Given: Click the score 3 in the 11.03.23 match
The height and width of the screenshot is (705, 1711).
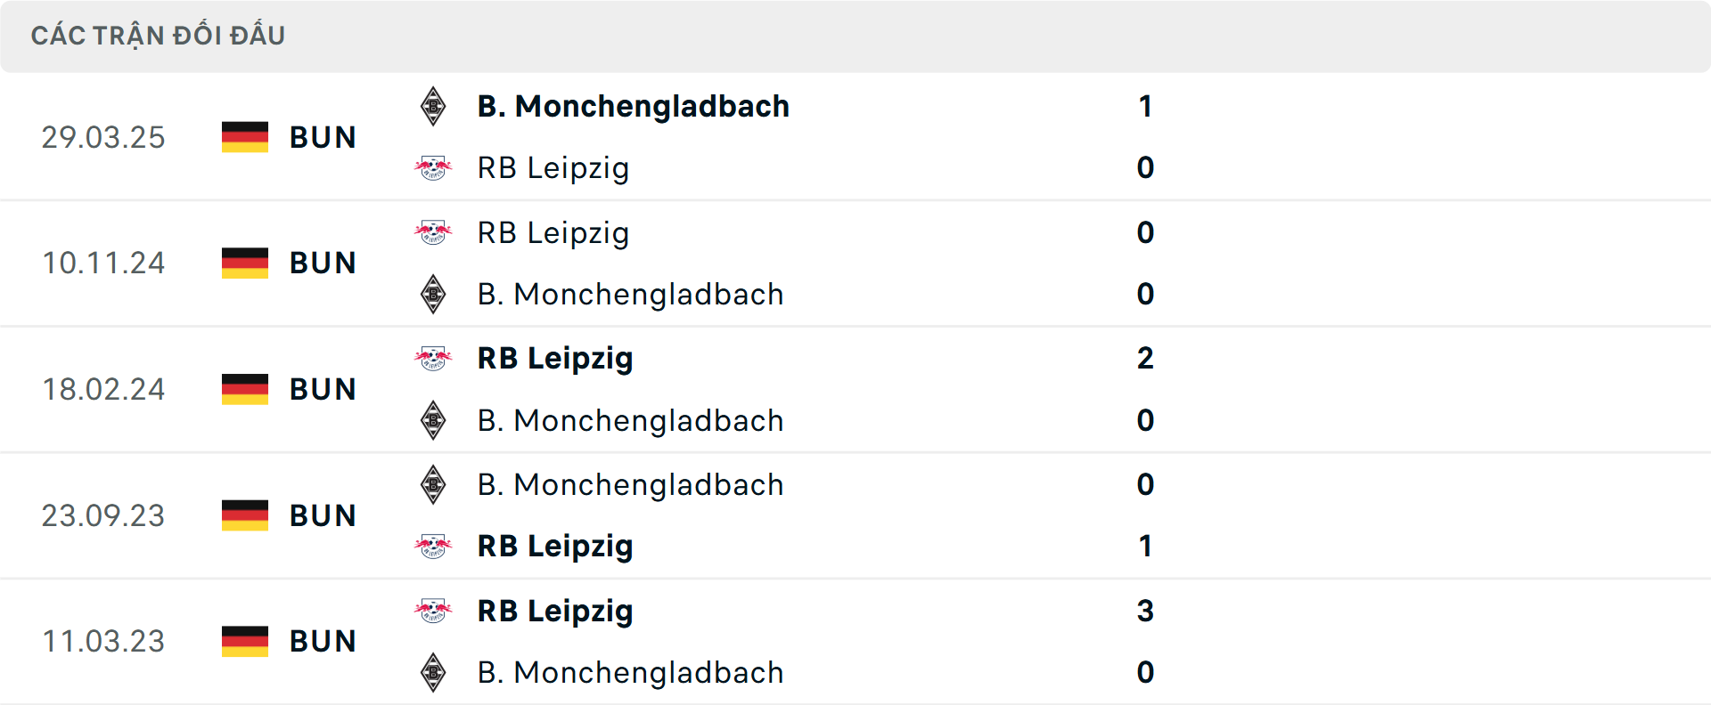Looking at the screenshot, I should click(x=1145, y=612).
